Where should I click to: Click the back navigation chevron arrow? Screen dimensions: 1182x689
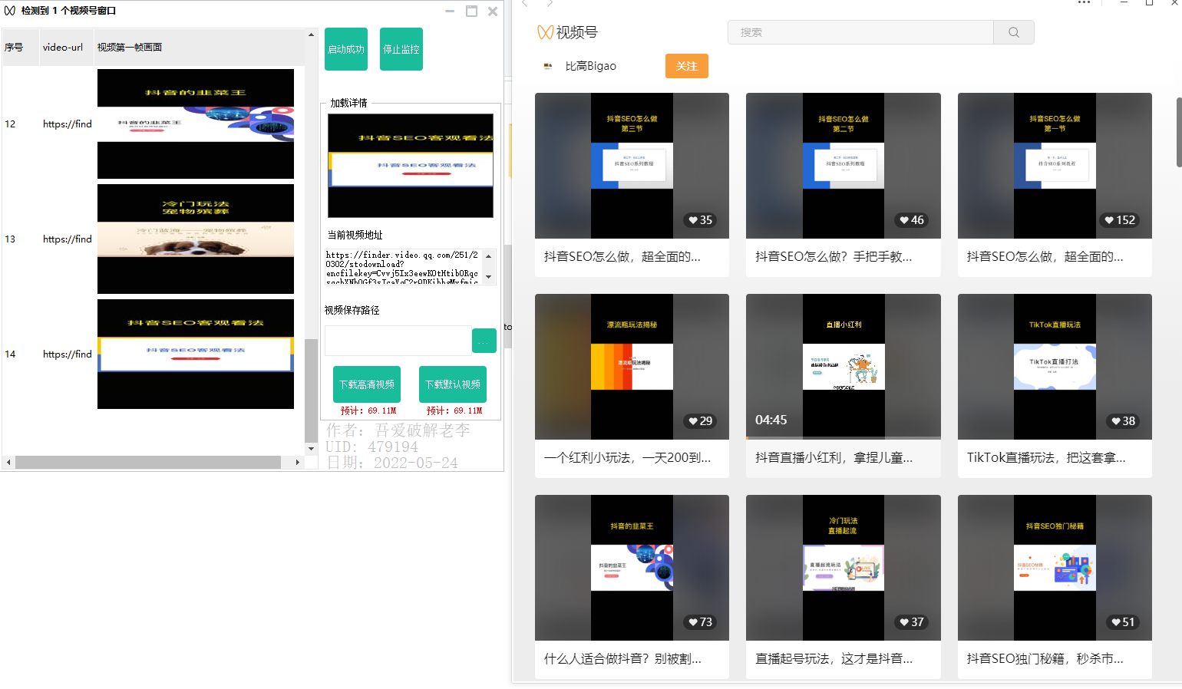pos(524,3)
